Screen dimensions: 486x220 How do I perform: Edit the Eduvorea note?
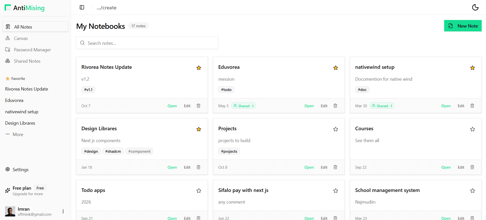coord(324,106)
